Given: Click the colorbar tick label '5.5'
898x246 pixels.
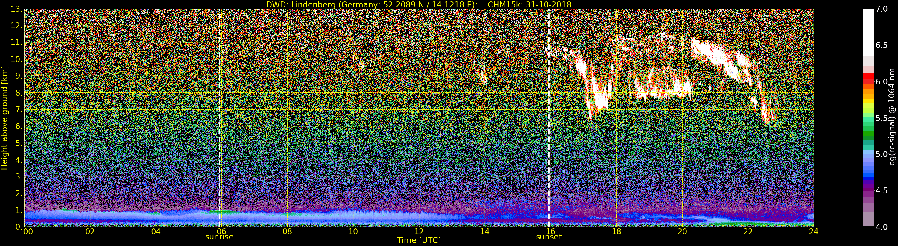Looking at the screenshot, I should pyautogui.click(x=882, y=118).
